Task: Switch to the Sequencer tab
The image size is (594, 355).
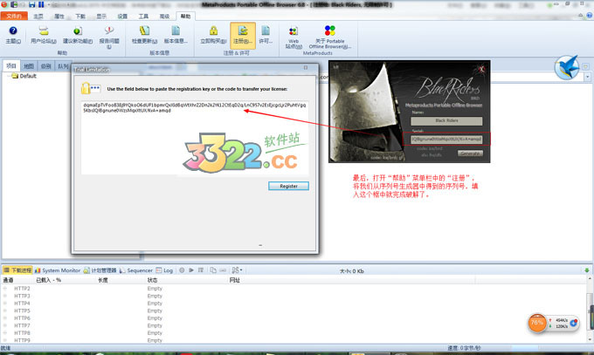Action: (x=136, y=270)
